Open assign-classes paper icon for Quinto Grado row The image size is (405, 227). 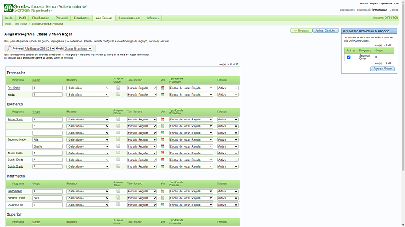coord(118,166)
